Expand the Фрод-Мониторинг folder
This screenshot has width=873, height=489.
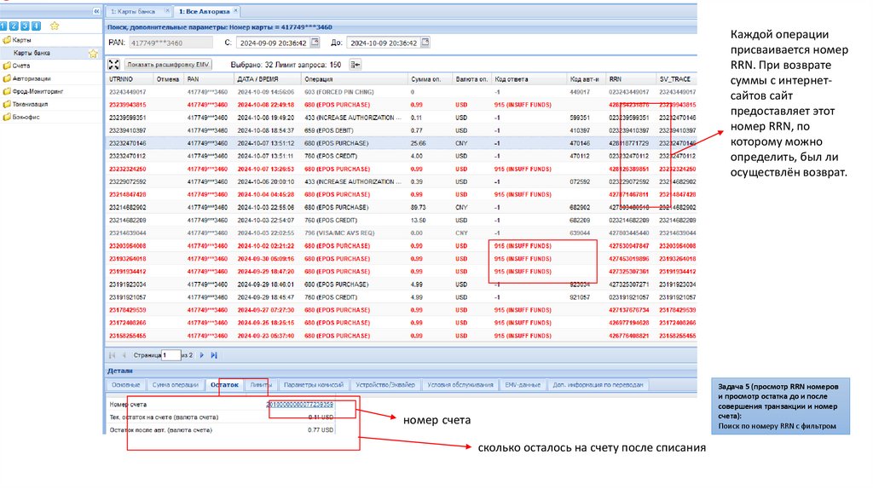38,90
